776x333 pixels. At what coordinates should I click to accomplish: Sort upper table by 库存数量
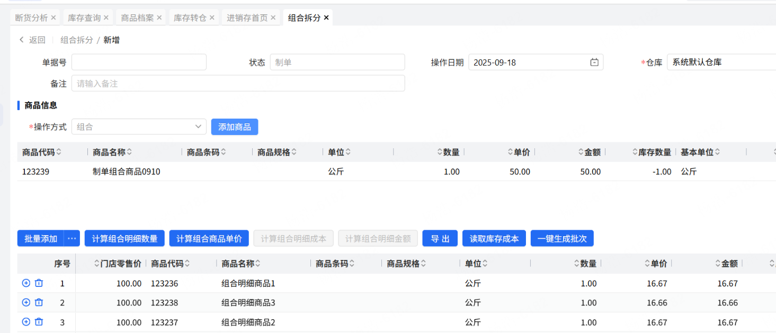click(635, 152)
